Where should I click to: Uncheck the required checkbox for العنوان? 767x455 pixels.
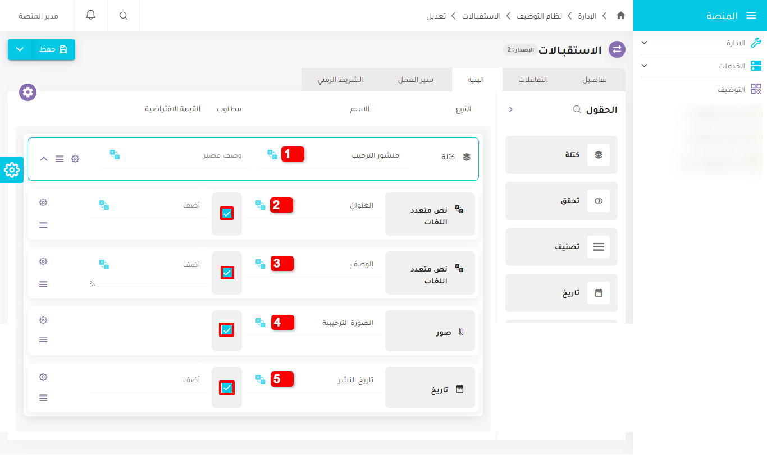coord(226,214)
